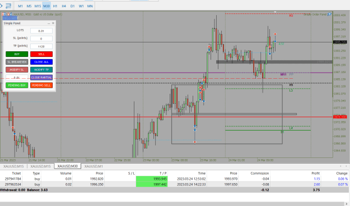Sort trades by Volume column header

(66, 173)
